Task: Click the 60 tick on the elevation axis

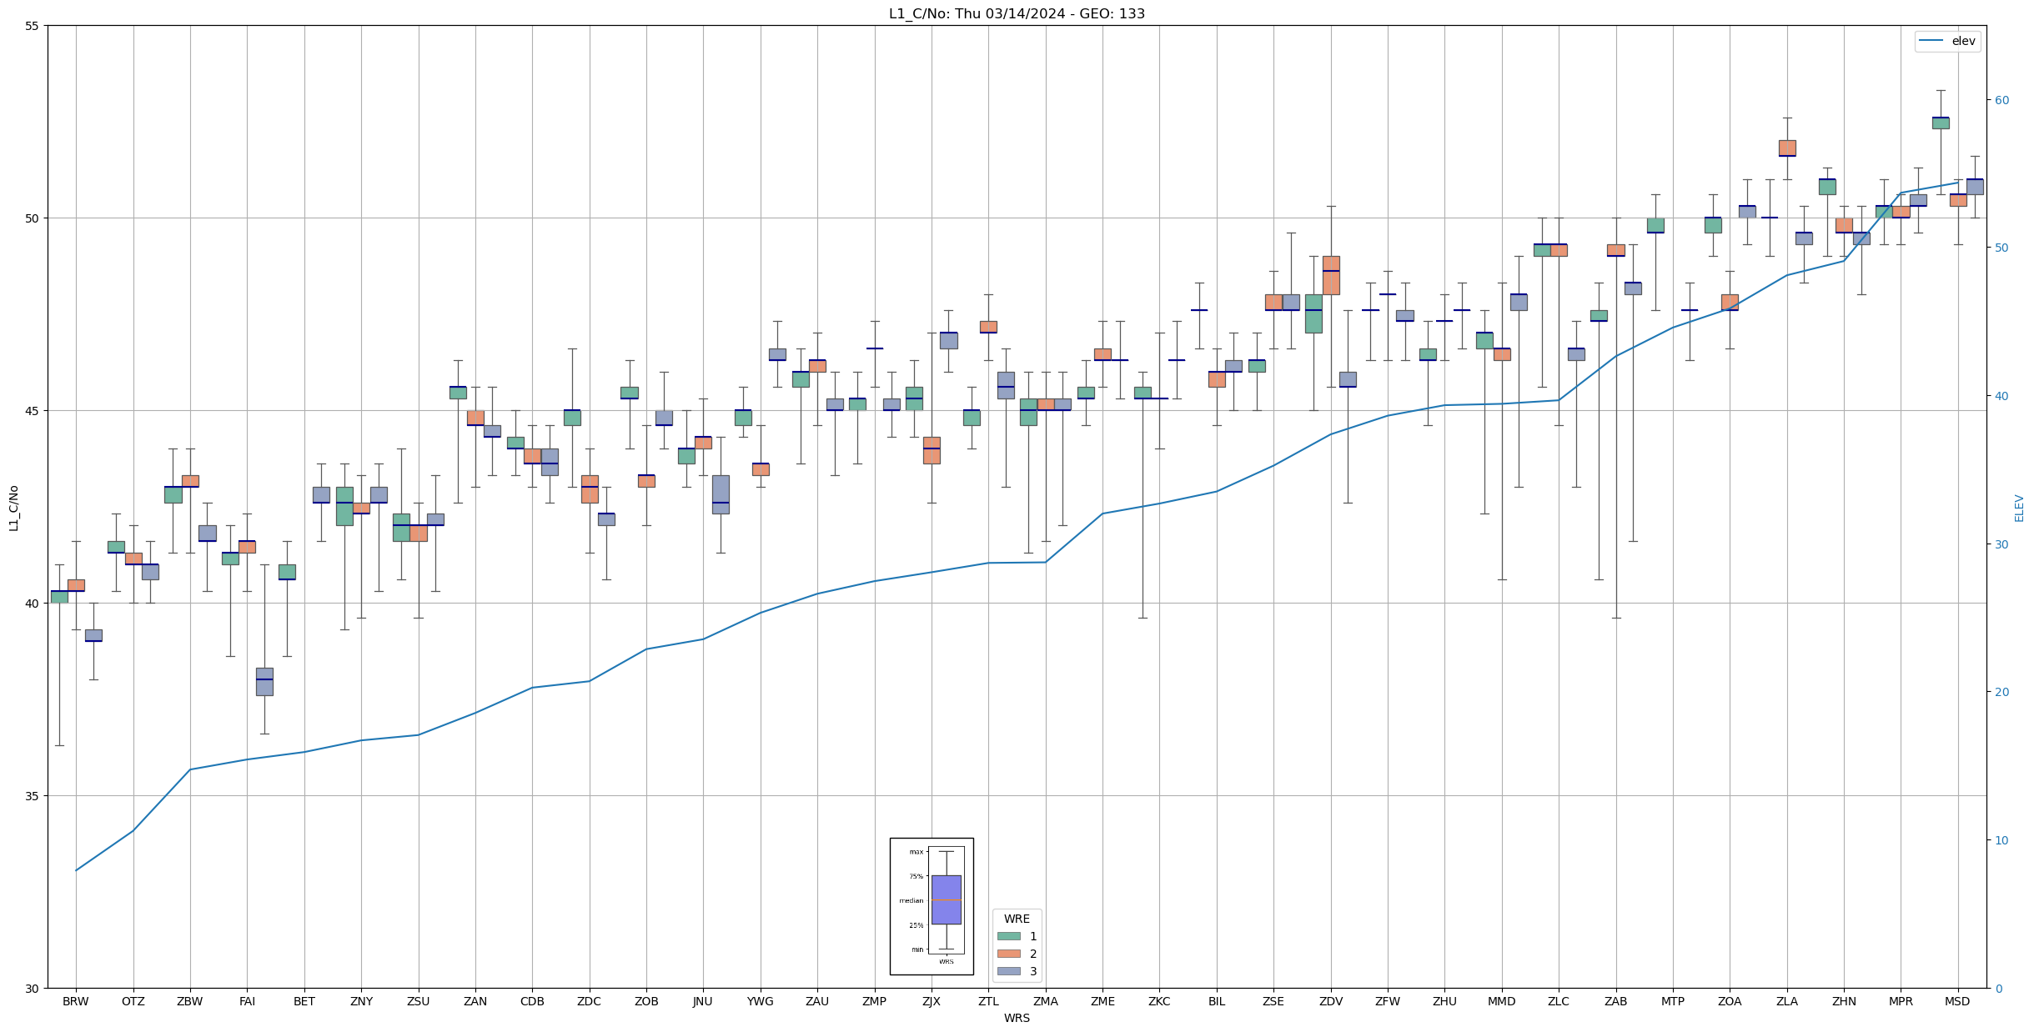Action: point(2001,100)
